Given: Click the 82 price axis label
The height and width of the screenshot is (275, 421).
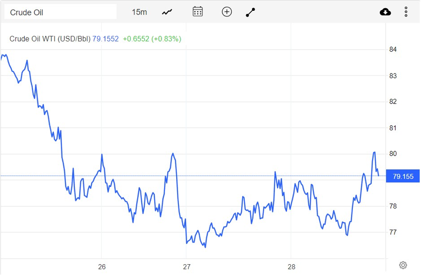Looking at the screenshot, I should (393, 102).
